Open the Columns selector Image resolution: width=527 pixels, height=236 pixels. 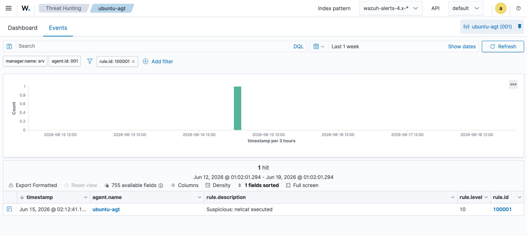pos(184,185)
